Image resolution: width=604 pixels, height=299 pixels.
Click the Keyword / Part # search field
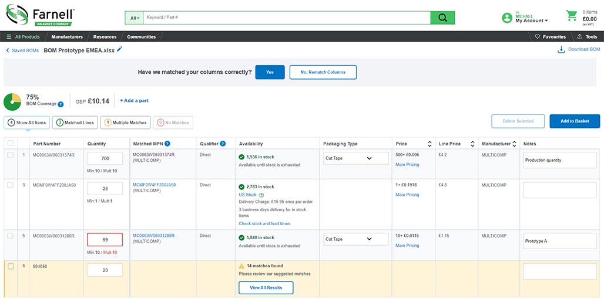287,18
